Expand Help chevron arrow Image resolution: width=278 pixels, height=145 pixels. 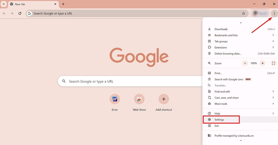[273, 113]
